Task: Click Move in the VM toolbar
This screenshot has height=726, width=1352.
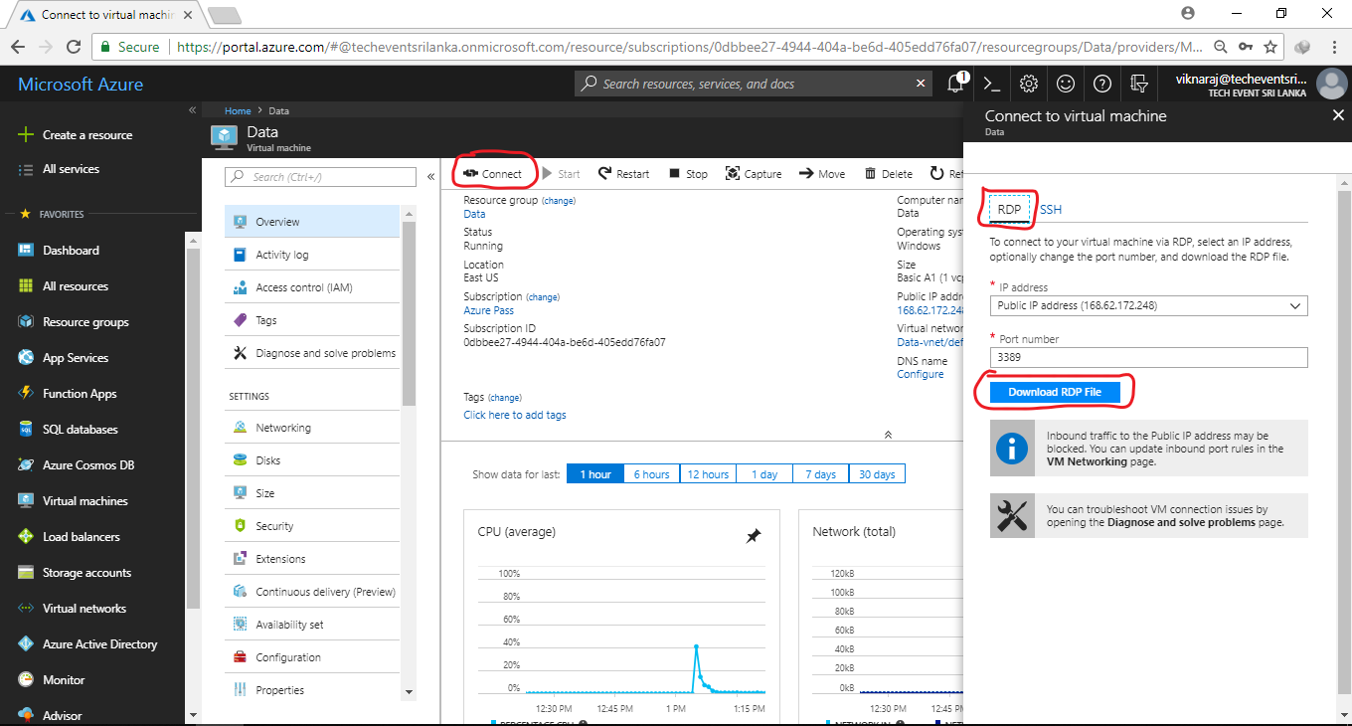Action: (x=822, y=174)
